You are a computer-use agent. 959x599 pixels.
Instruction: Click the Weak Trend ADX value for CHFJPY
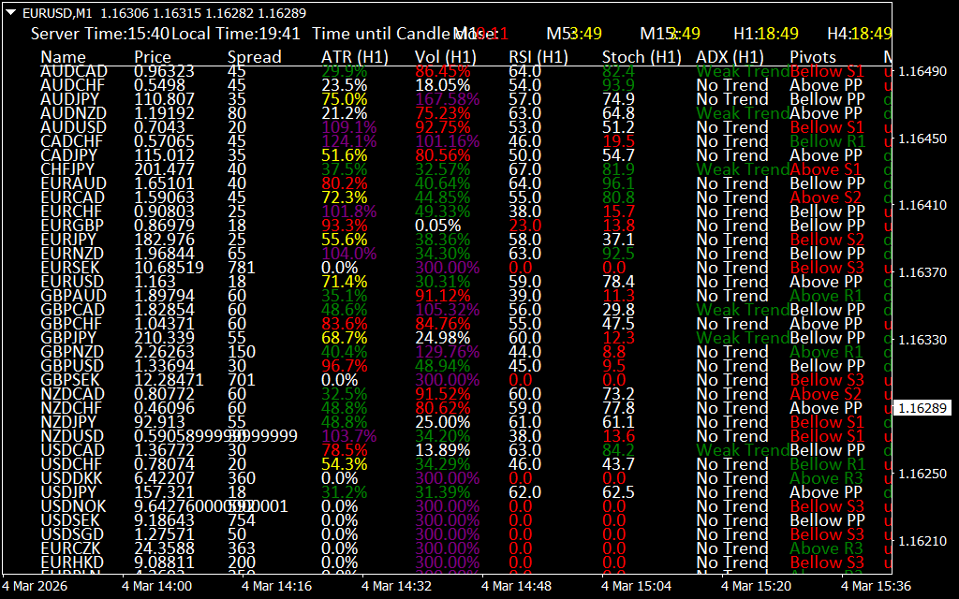pyautogui.click(x=742, y=169)
